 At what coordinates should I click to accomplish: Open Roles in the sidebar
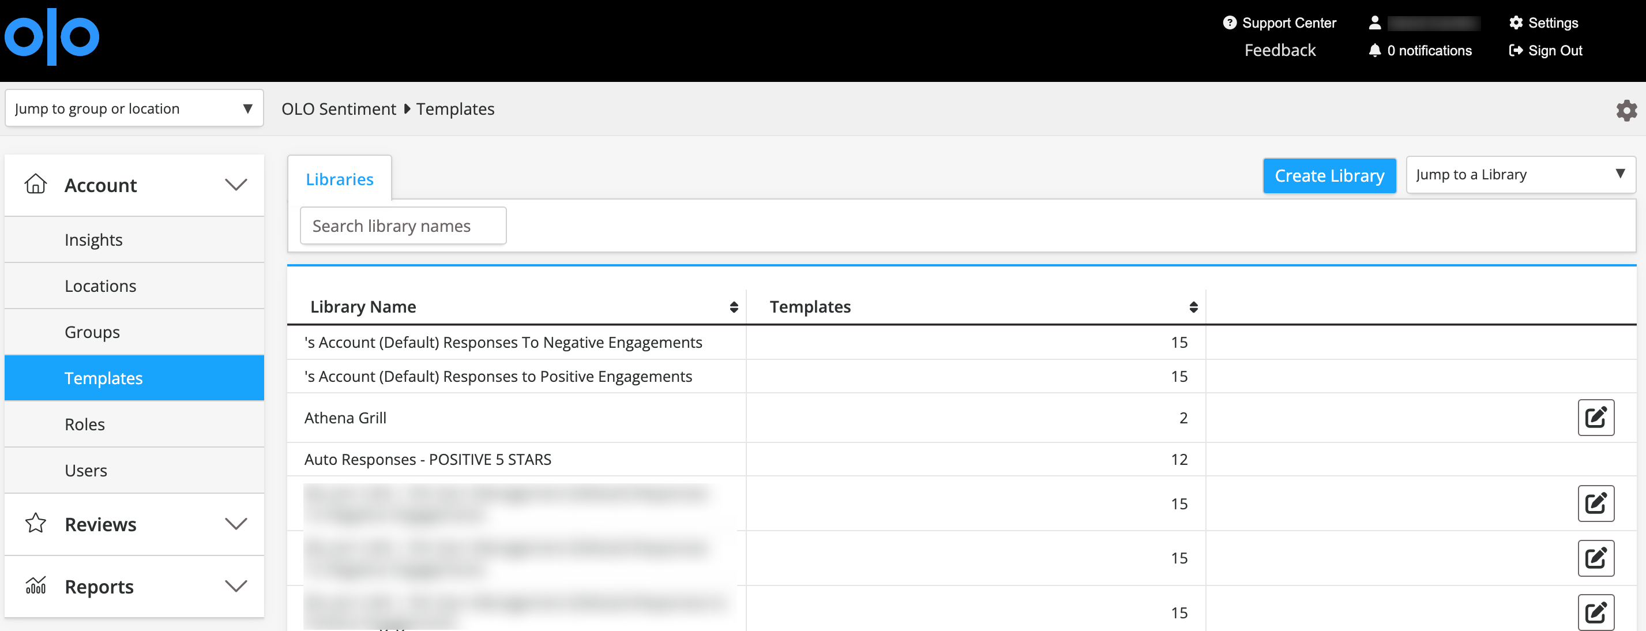pos(134,424)
